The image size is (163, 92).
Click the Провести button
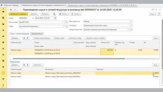click(45, 14)
